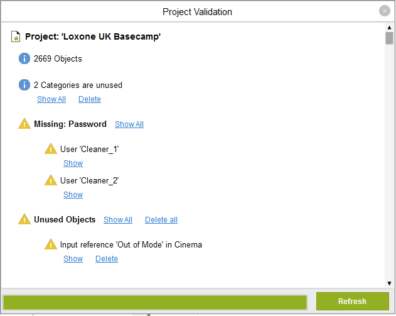Click the project file icon beside the title
The image size is (396, 316).
(16, 36)
